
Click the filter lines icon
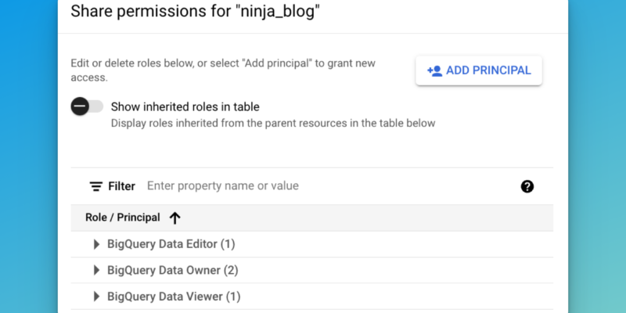(95, 186)
